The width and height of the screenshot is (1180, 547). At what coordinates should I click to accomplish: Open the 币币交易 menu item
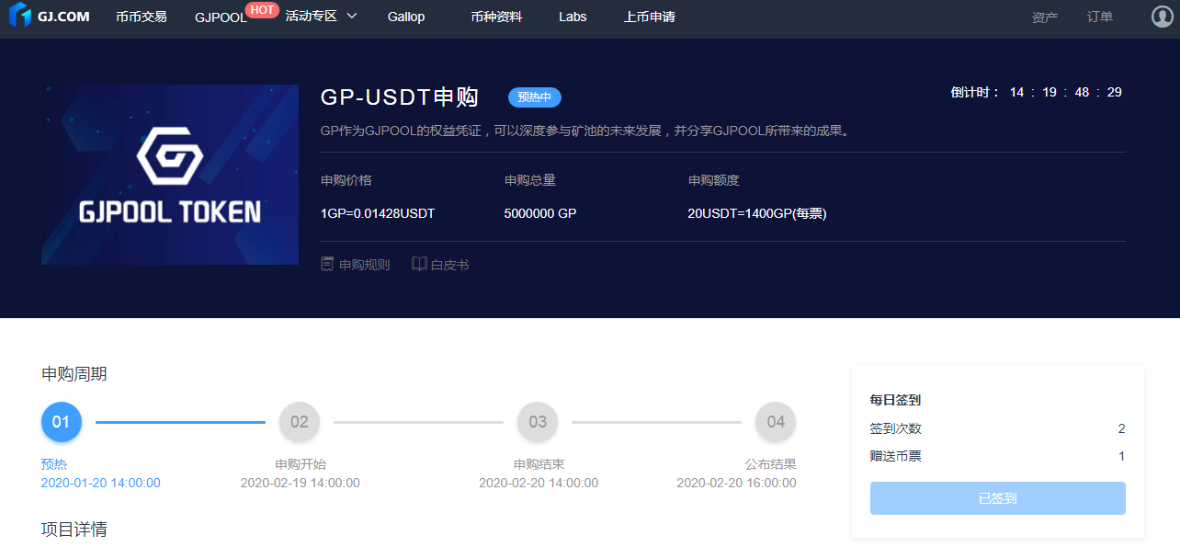142,17
